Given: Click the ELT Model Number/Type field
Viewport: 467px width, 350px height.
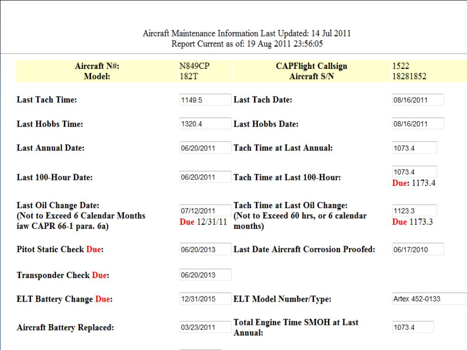Looking at the screenshot, I should click(x=430, y=299).
